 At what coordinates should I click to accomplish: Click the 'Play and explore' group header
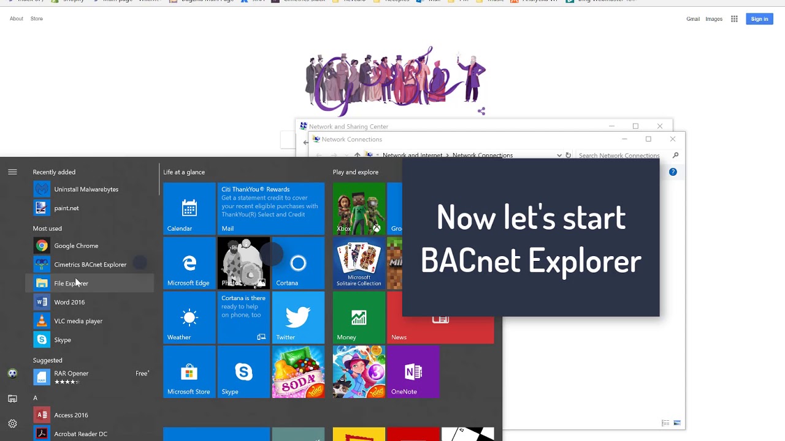[356, 172]
